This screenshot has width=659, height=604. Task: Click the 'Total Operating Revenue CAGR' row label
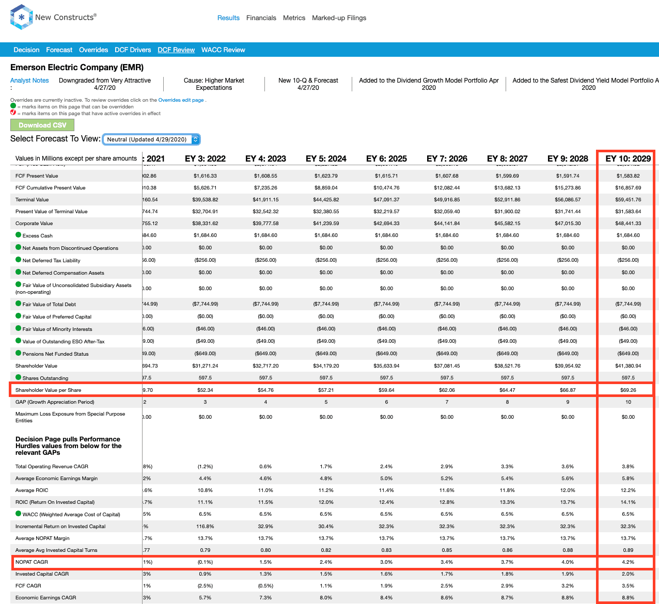point(52,467)
